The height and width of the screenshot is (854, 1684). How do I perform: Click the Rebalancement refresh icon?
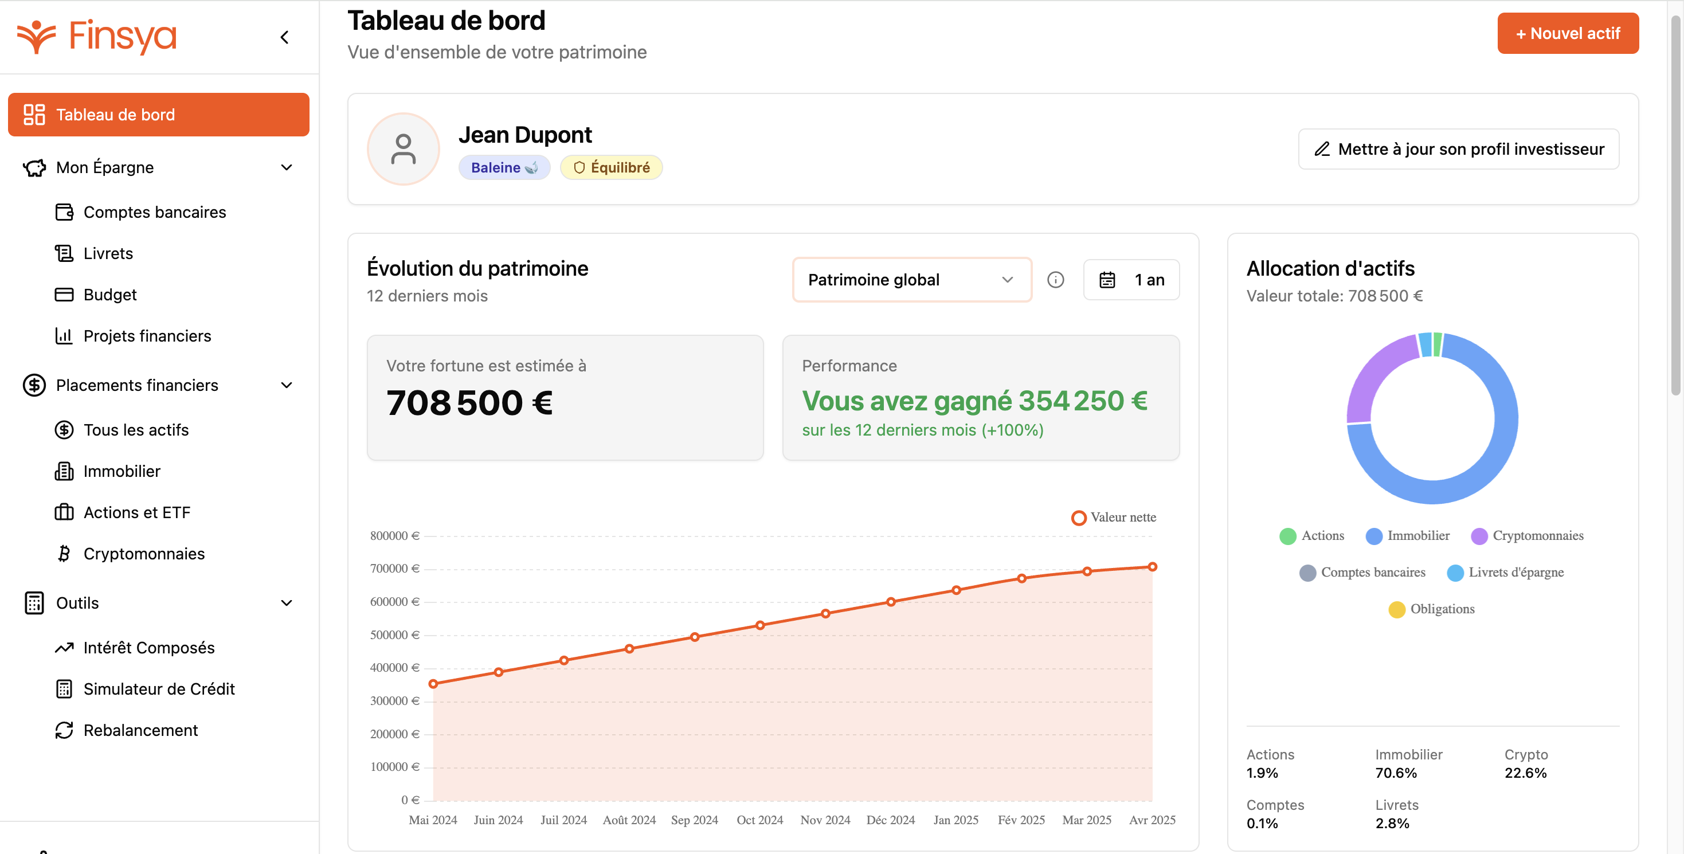[64, 730]
